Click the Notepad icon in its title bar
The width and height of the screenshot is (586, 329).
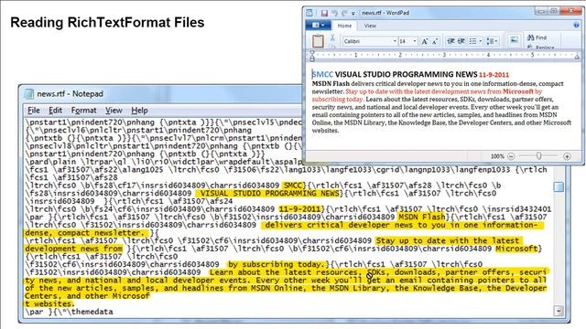[28, 93]
